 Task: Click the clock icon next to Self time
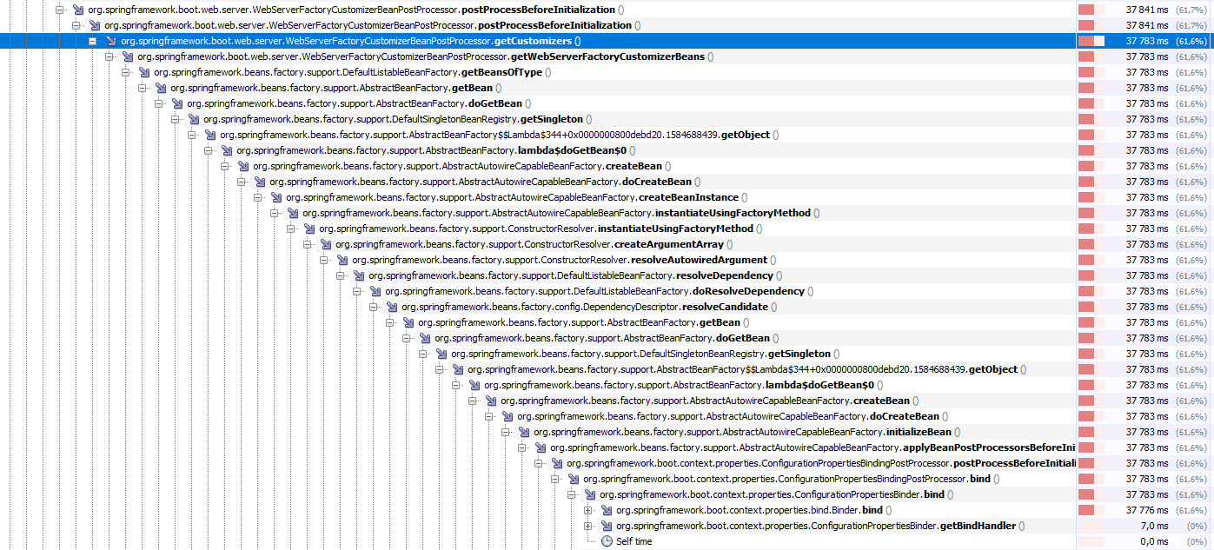[607, 541]
